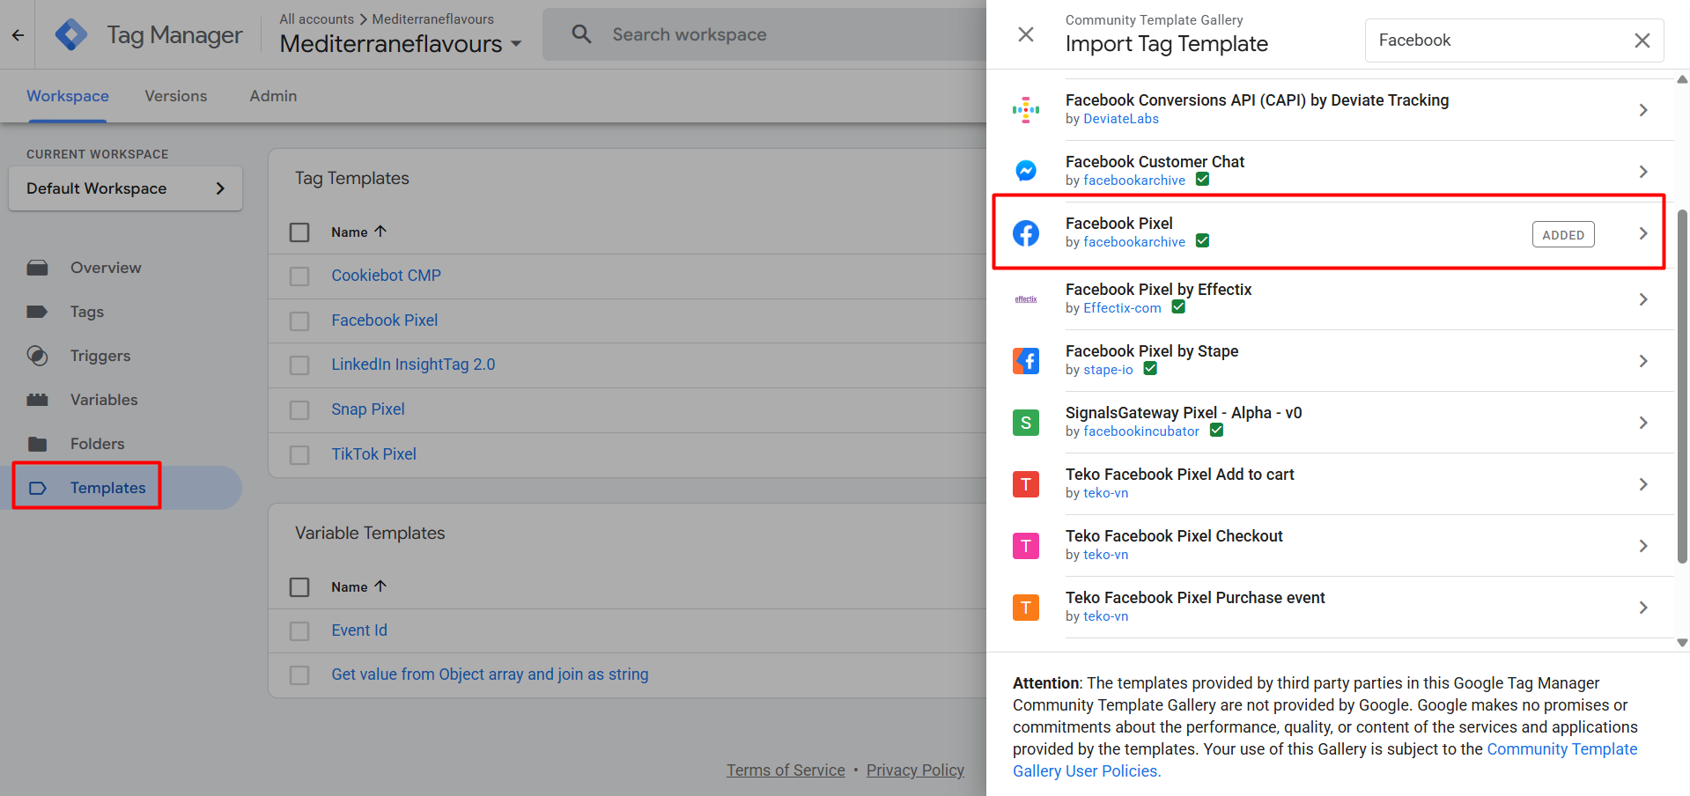Tick the Cookiebot CMP checkbox

(x=299, y=276)
